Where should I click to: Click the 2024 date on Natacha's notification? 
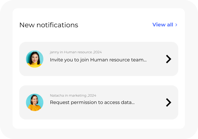(x=92, y=95)
